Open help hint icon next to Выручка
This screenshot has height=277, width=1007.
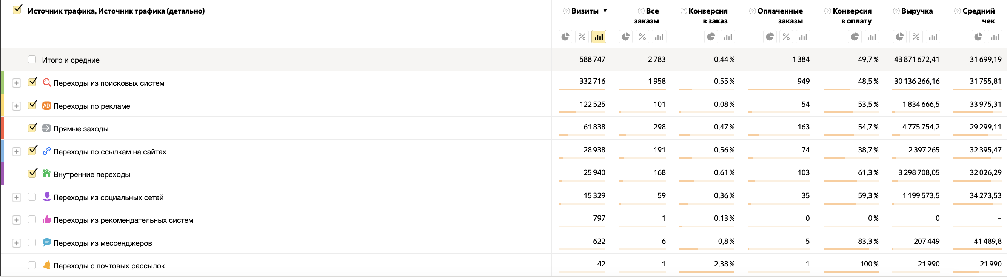click(x=896, y=11)
